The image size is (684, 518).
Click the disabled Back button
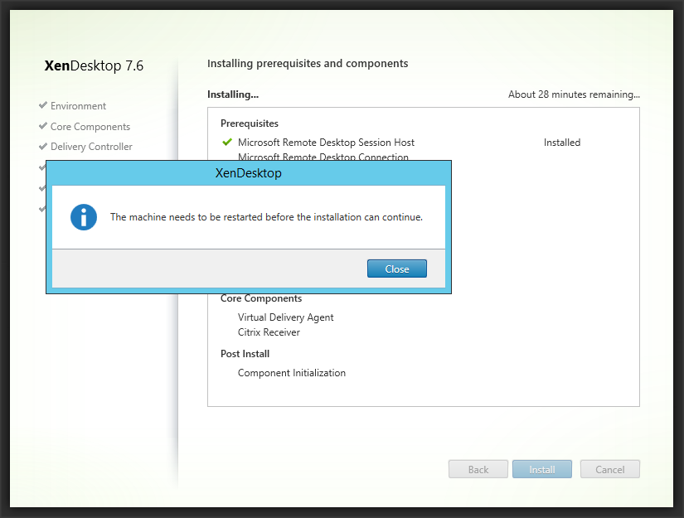point(478,469)
